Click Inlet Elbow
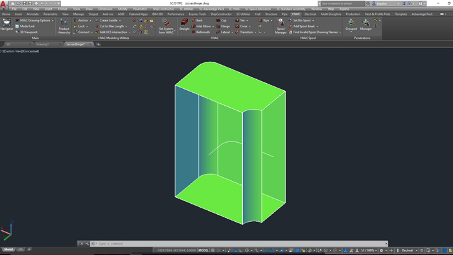Viewport: 453px width, 255px height. click(201, 27)
